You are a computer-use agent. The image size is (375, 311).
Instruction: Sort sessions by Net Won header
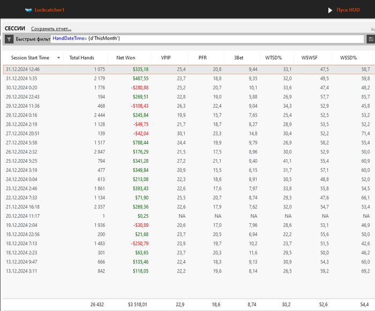click(127, 58)
